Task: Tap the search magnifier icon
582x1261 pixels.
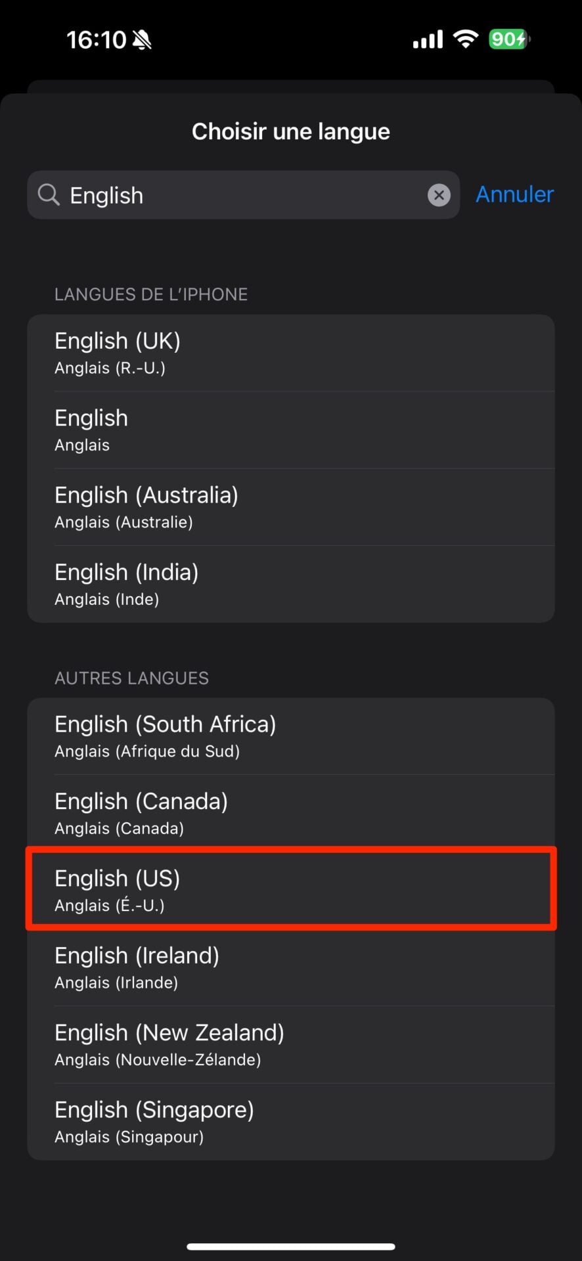Action: [49, 194]
